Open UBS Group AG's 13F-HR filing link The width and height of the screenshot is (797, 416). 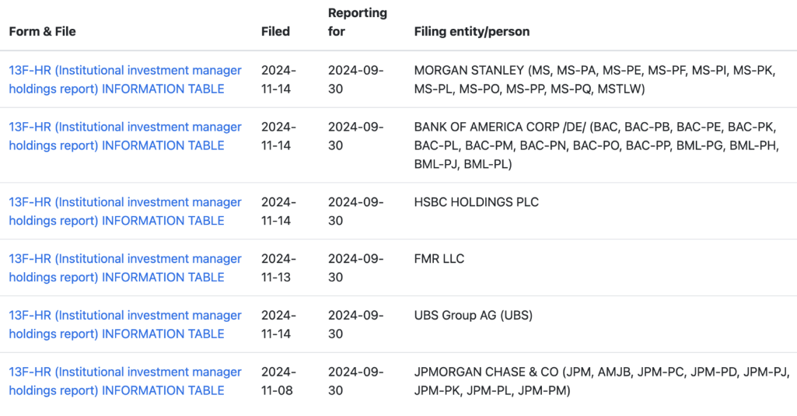(x=125, y=324)
